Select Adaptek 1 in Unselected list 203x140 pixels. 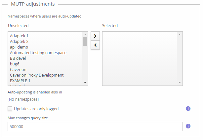20,36
